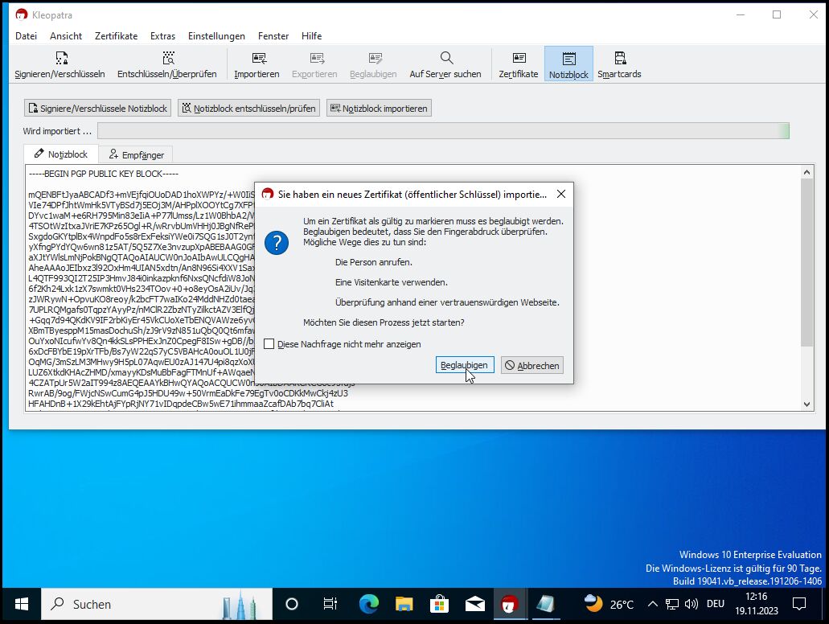The height and width of the screenshot is (624, 829).
Task: Open Microsoft Edge from the taskbar
Action: click(368, 604)
